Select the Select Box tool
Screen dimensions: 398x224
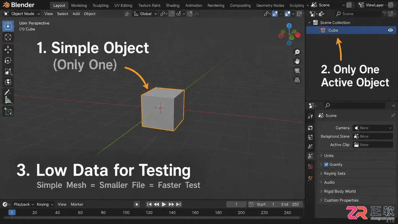point(8,26)
